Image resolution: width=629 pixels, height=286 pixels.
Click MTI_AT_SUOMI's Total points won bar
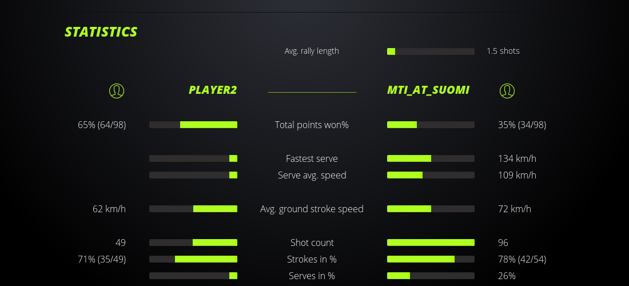pyautogui.click(x=431, y=125)
